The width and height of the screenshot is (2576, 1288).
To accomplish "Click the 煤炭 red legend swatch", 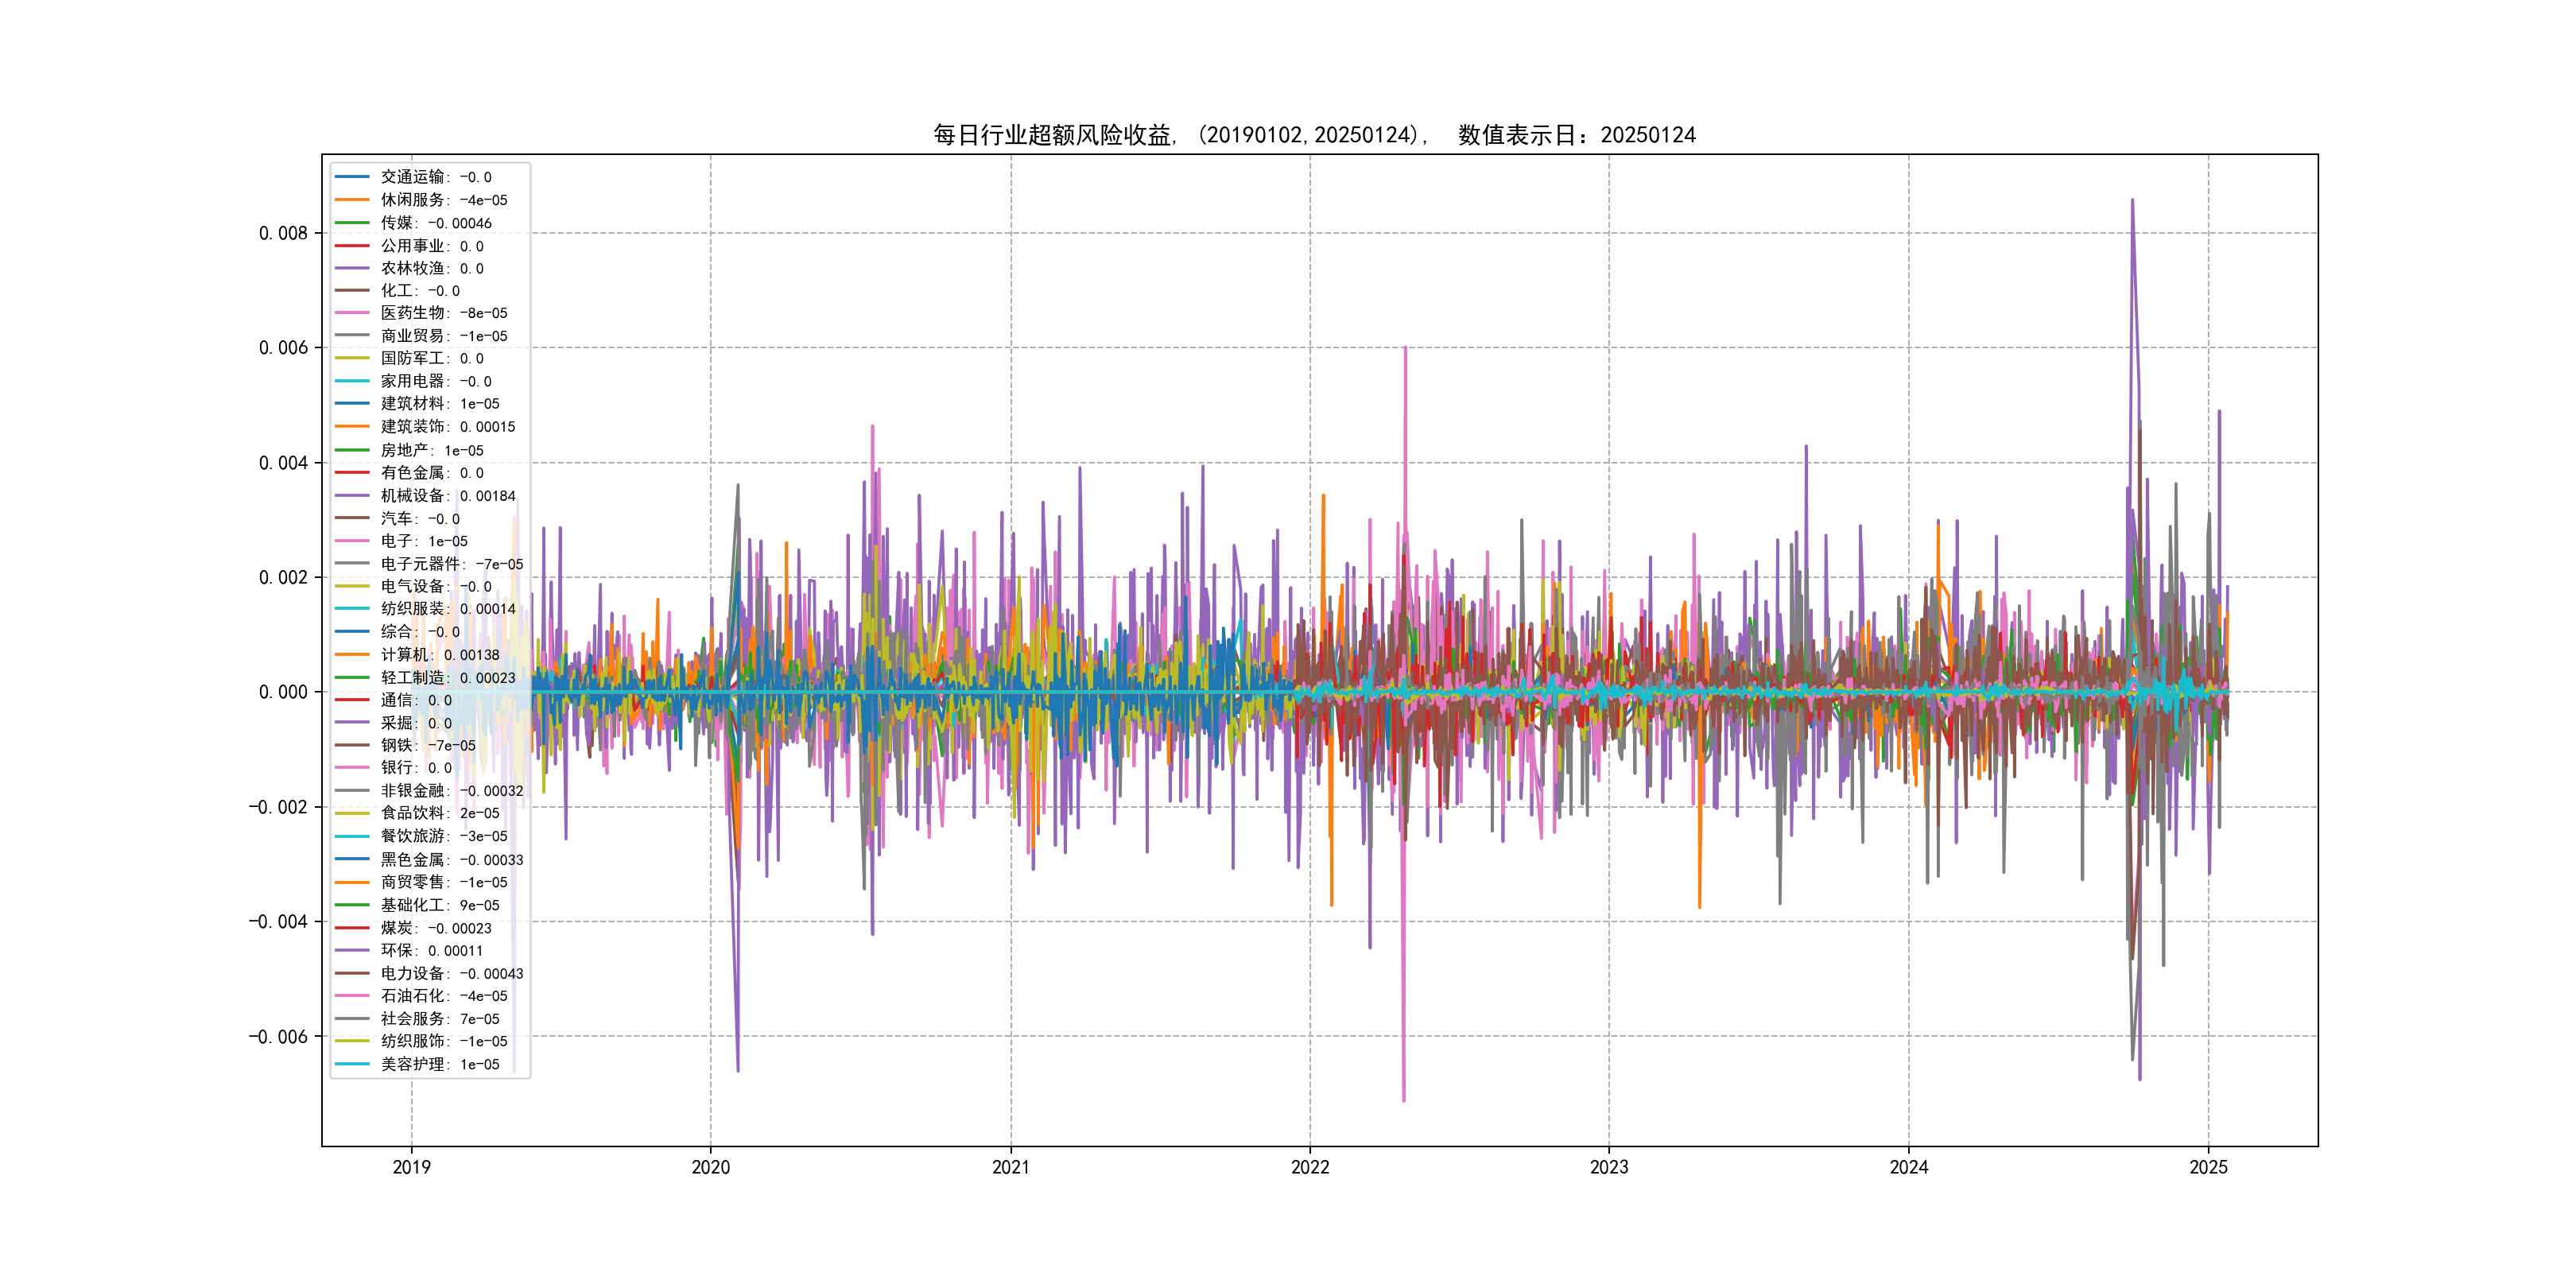I will pyautogui.click(x=352, y=928).
